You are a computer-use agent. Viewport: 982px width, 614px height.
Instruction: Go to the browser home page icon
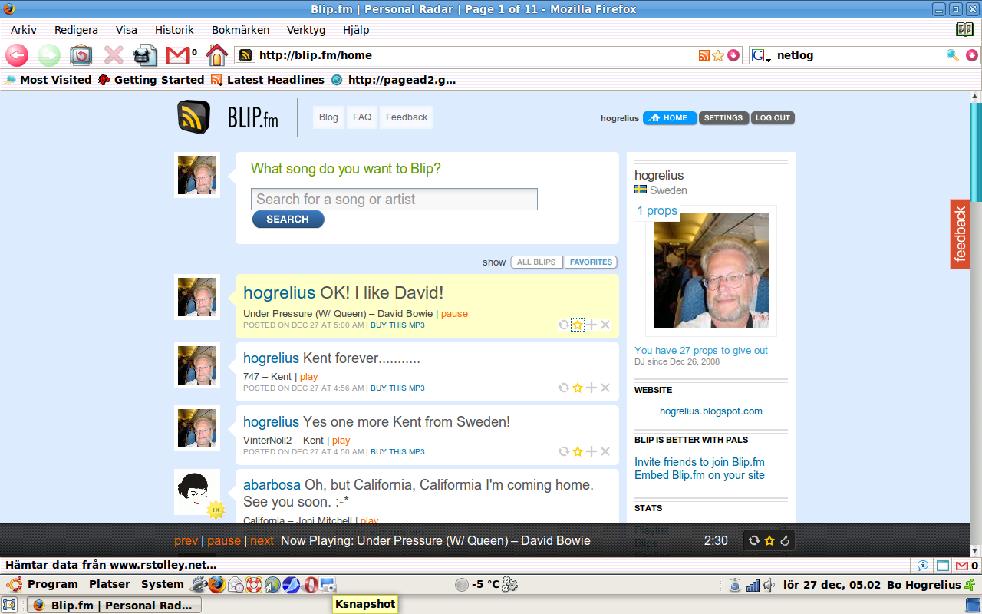click(x=217, y=55)
